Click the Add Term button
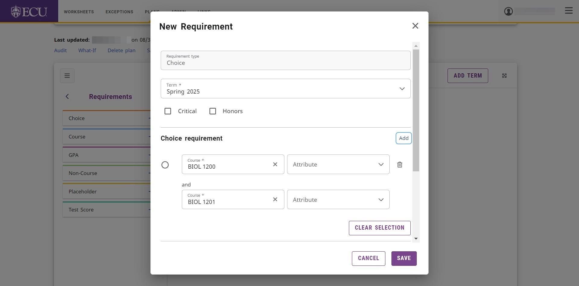579x286 pixels. [x=468, y=76]
